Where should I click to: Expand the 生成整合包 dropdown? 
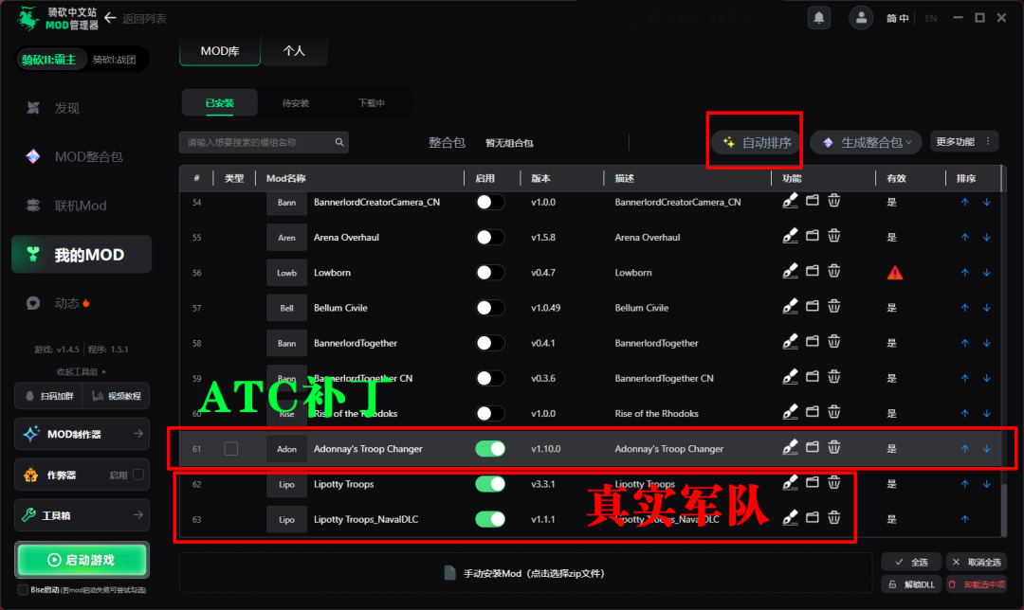(x=866, y=142)
